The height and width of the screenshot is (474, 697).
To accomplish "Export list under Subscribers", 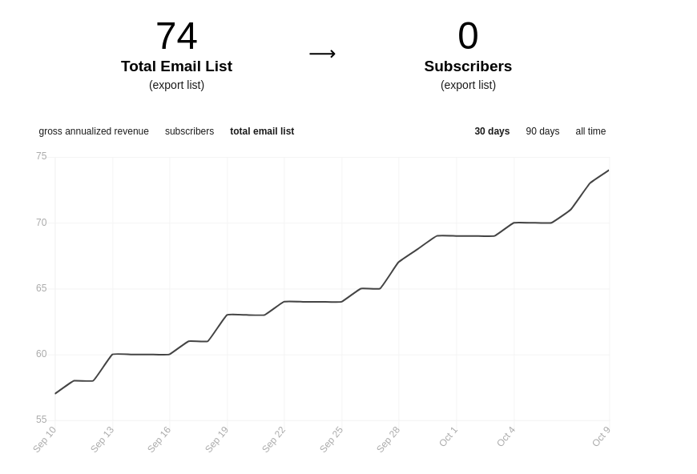I will tap(468, 85).
